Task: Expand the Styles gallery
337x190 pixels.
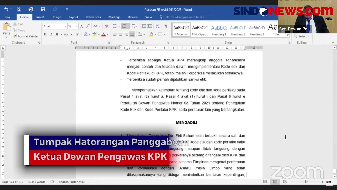Action: pyautogui.click(x=288, y=35)
